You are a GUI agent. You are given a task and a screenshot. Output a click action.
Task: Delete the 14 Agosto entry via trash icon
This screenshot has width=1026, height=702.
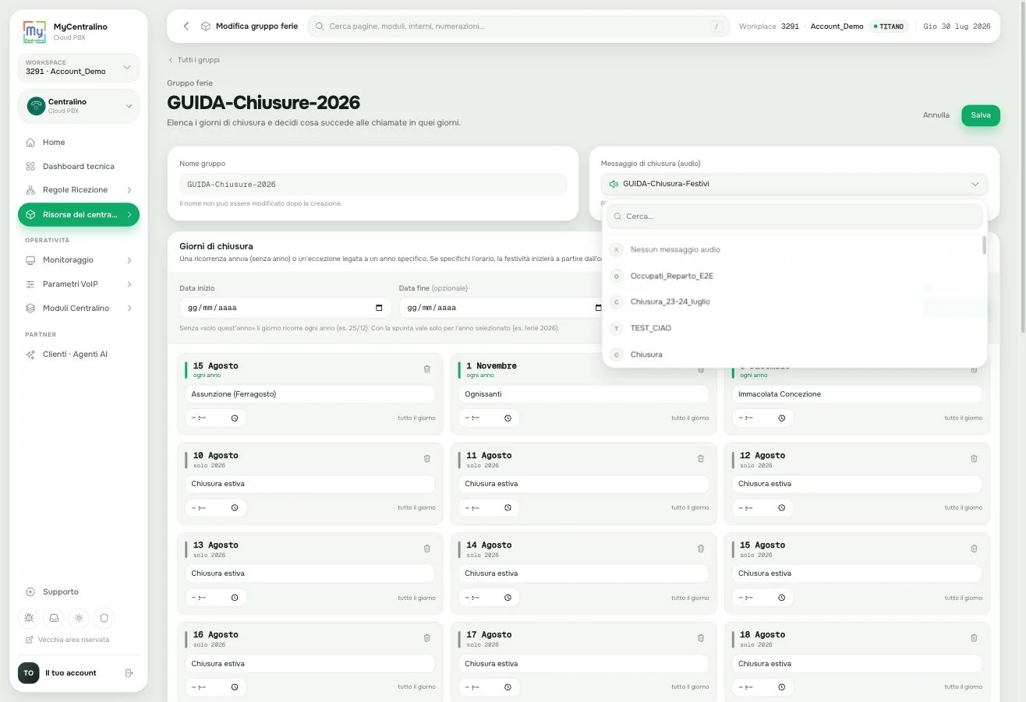700,548
